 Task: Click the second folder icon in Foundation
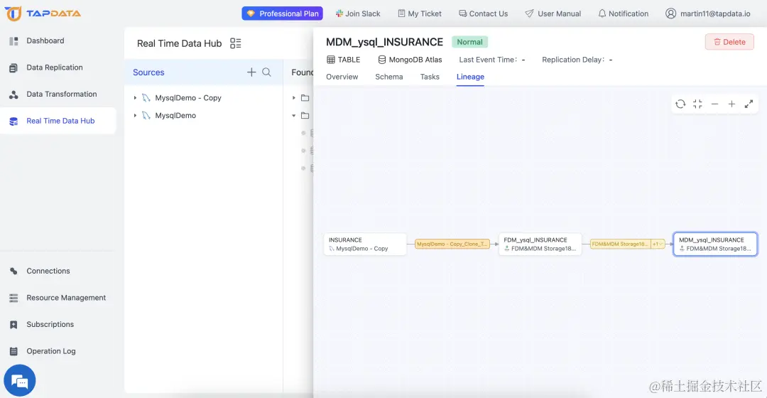pos(305,116)
